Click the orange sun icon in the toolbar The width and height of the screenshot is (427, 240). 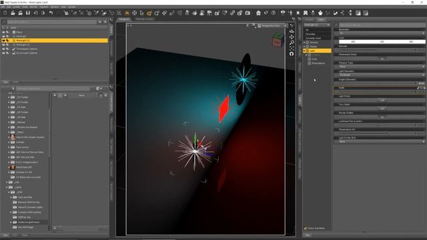point(127,13)
